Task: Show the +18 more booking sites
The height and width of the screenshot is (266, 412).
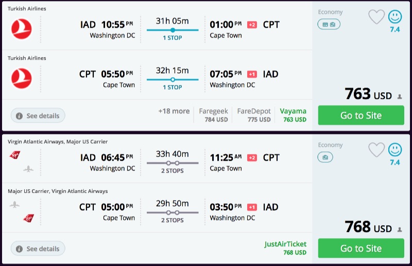Action: (x=174, y=111)
